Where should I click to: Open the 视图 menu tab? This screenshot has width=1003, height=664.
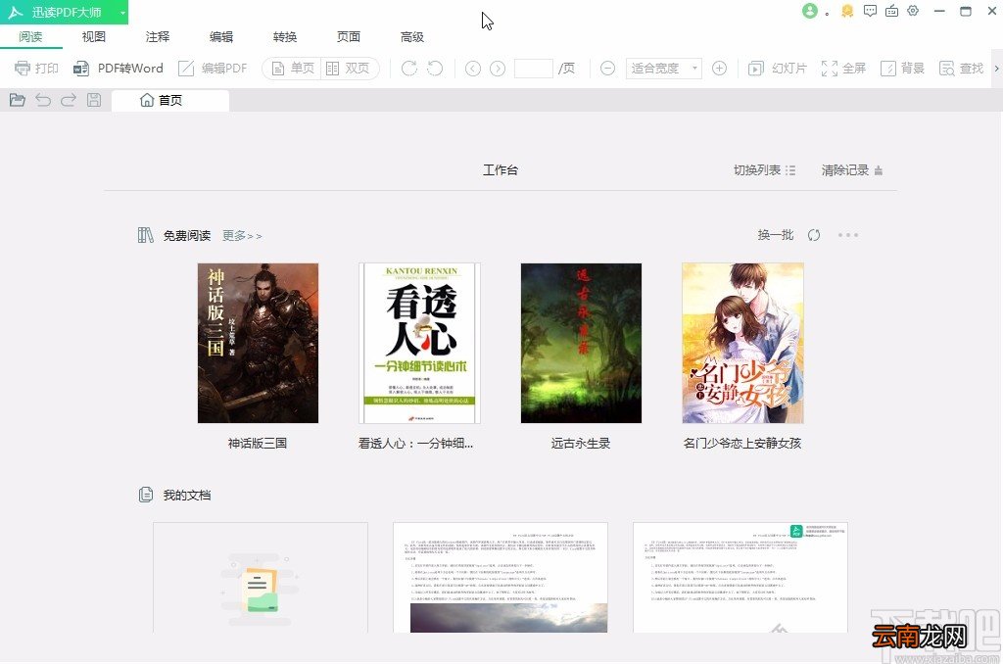pos(93,36)
